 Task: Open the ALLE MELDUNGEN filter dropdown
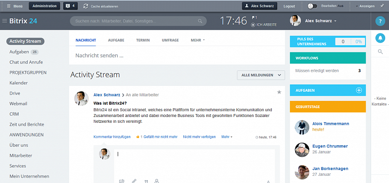(x=261, y=75)
